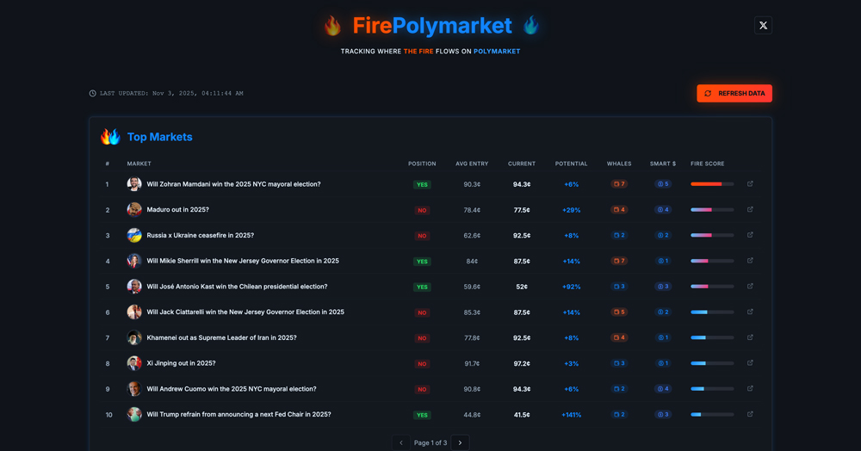Screen dimensions: 861x451
Task: Open external link for Russia x Ukraine ceasefire
Action: tap(750, 235)
